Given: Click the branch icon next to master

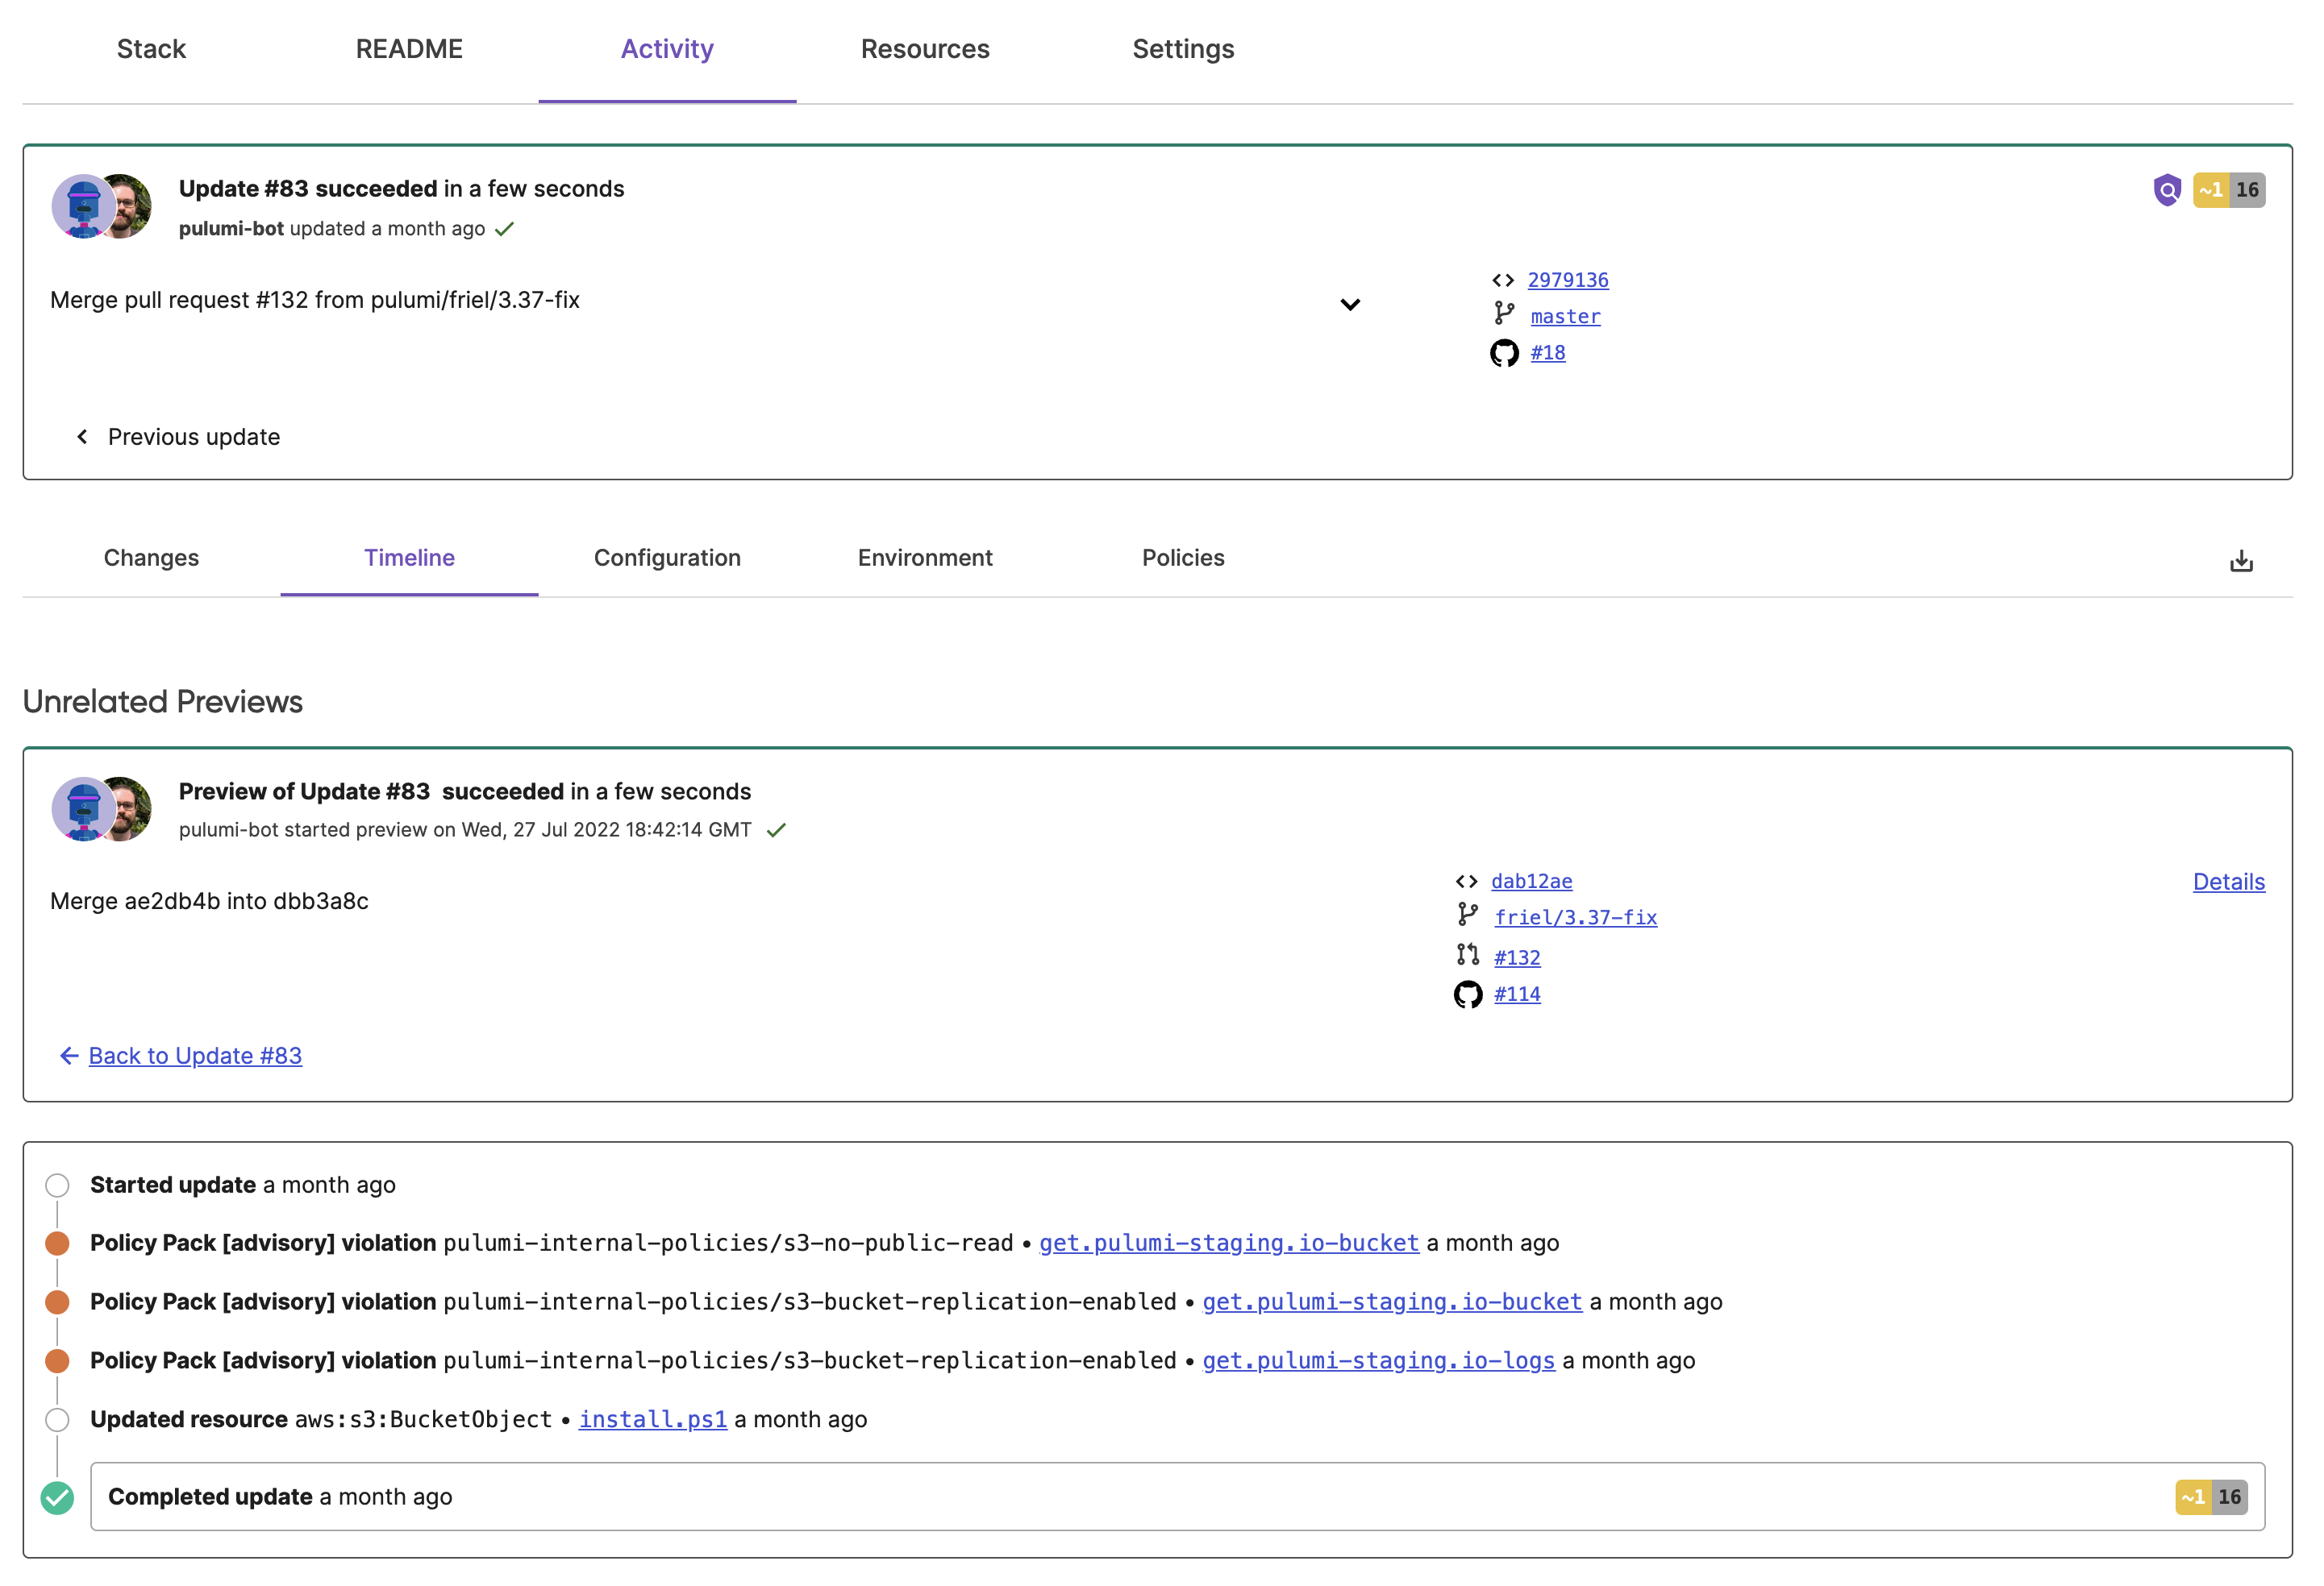Looking at the screenshot, I should (1503, 313).
